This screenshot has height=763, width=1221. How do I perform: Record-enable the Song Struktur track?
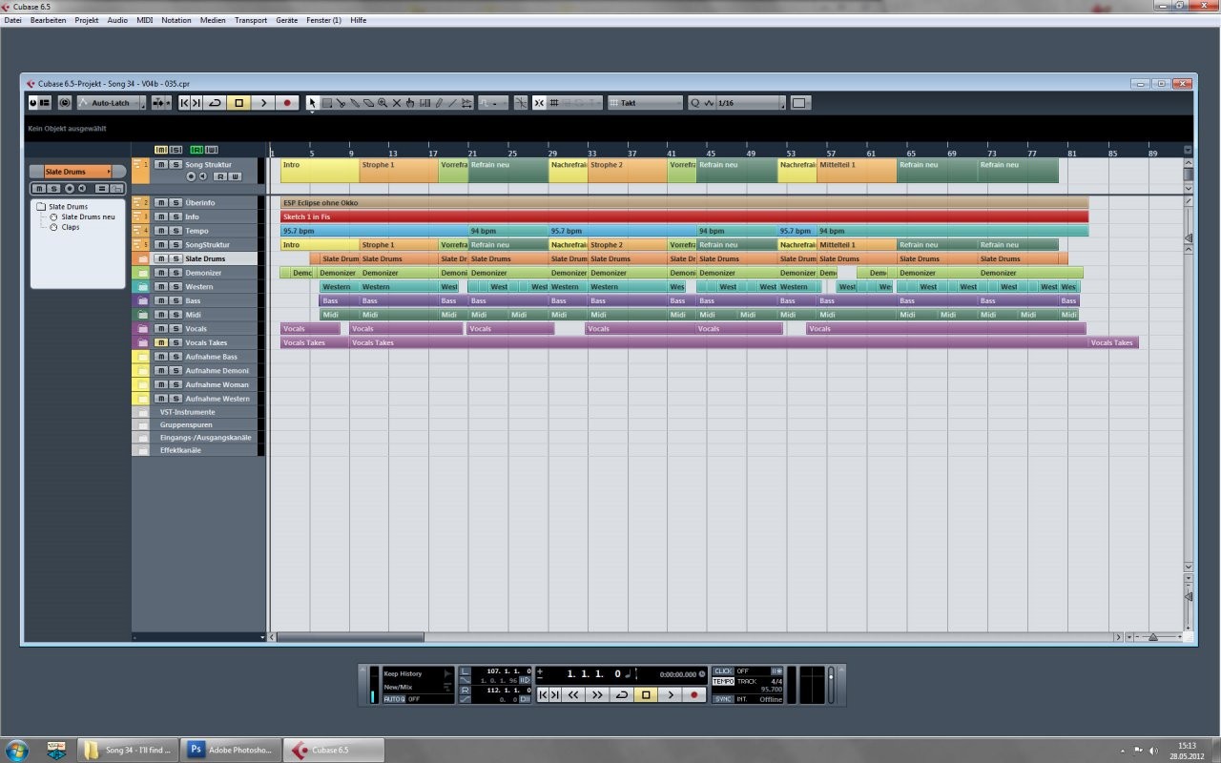coord(191,176)
